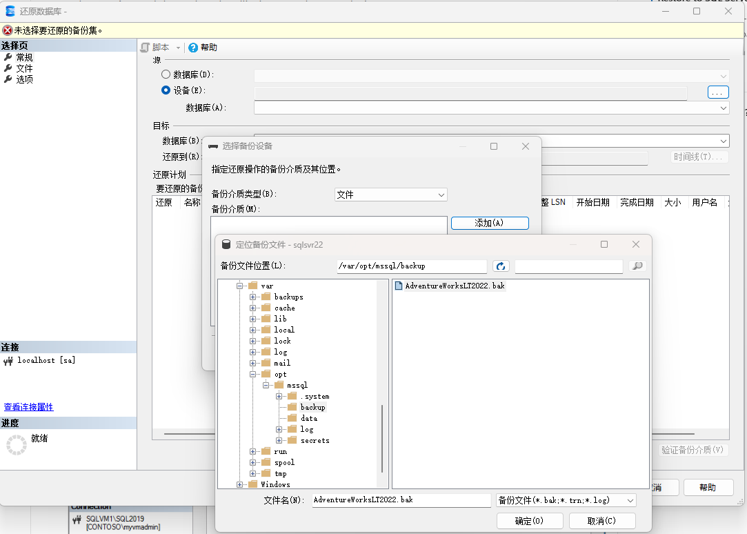Click the restore database window title icon

(10, 11)
